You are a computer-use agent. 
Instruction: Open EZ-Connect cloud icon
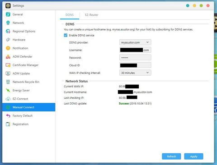pos(8,99)
